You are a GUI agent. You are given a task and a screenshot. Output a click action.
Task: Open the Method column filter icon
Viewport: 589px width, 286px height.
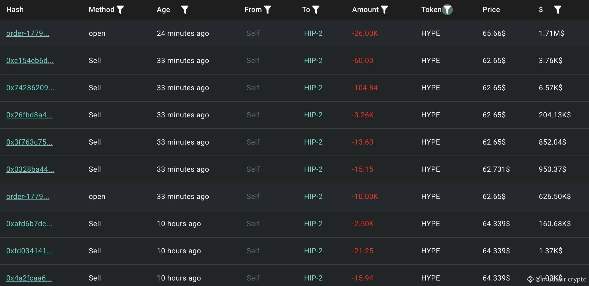(120, 10)
